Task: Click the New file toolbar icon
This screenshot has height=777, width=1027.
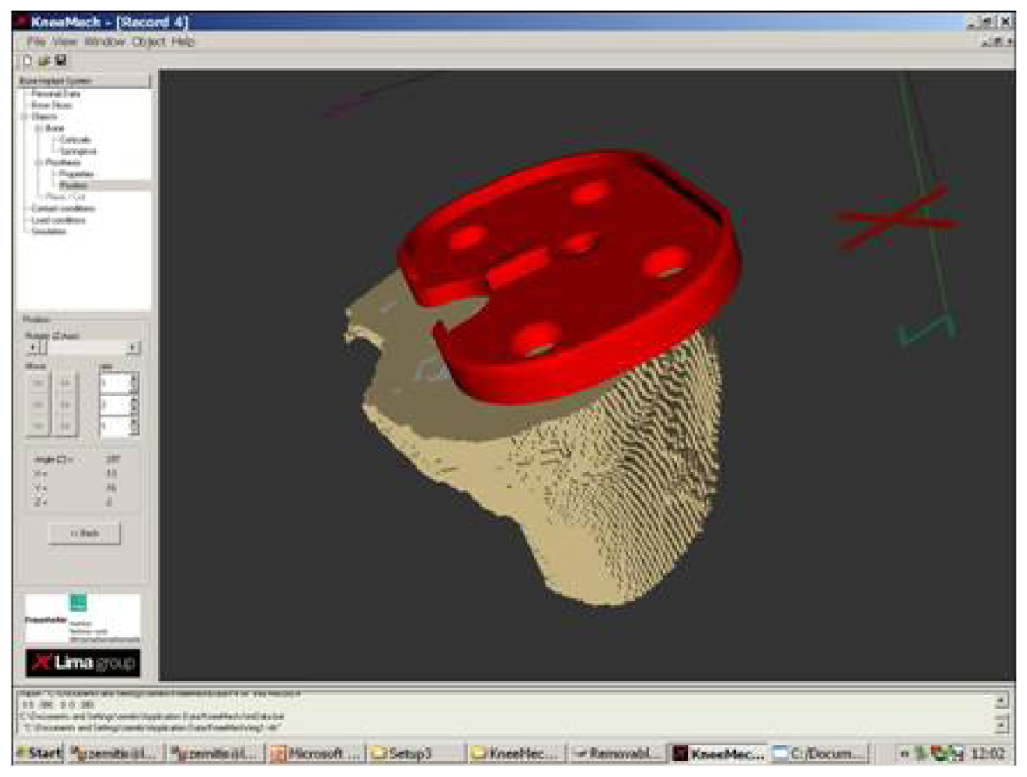Action: point(27,61)
